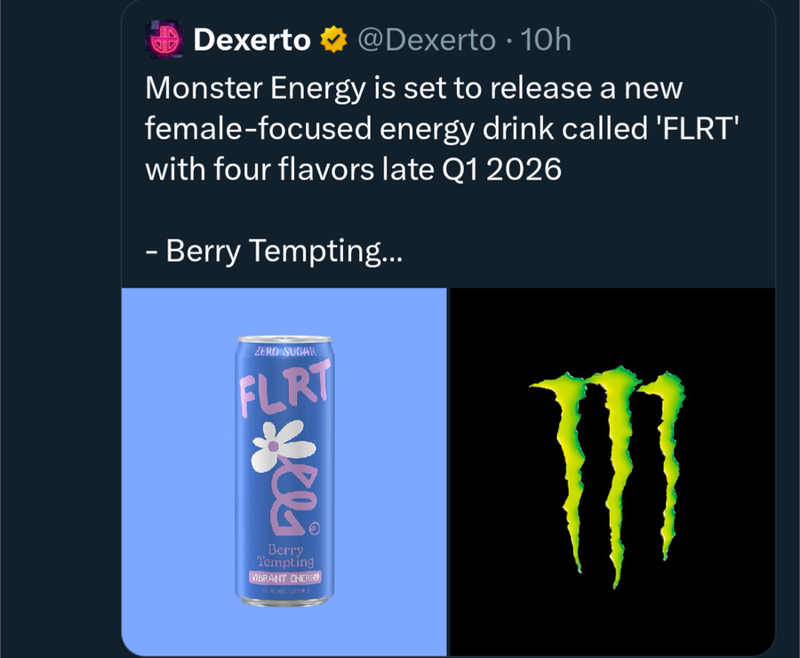Expand the truncated '- Berry Tempting…' line

[274, 251]
